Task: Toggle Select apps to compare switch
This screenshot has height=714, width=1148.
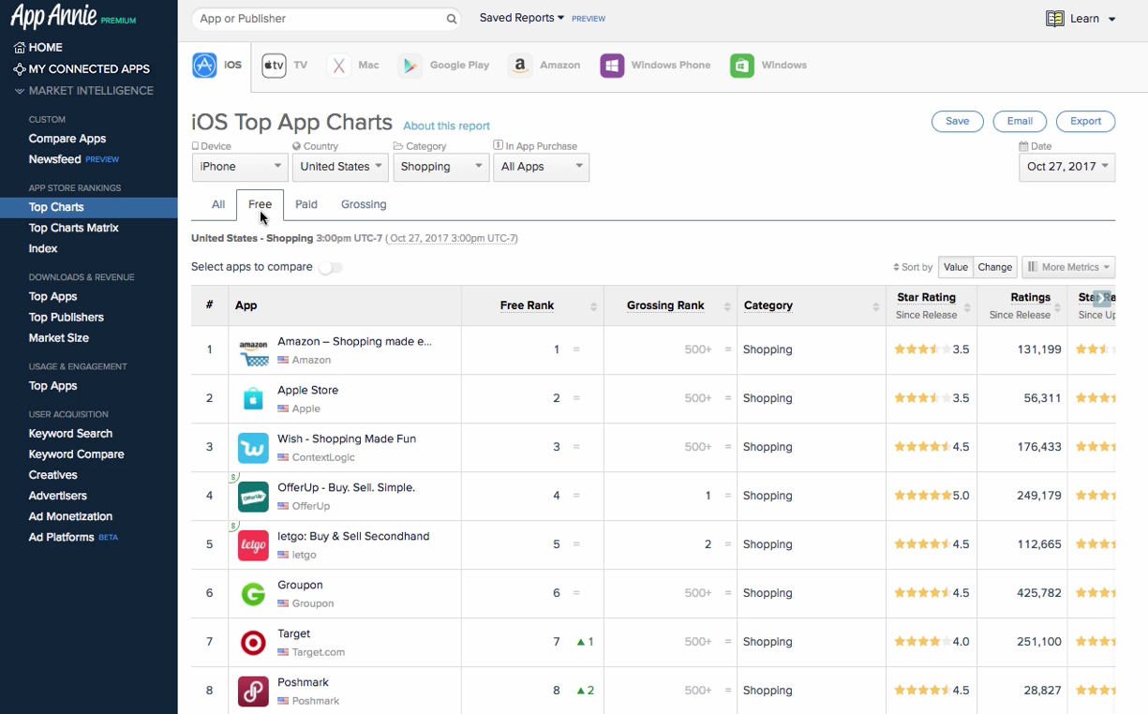Action: [x=331, y=268]
